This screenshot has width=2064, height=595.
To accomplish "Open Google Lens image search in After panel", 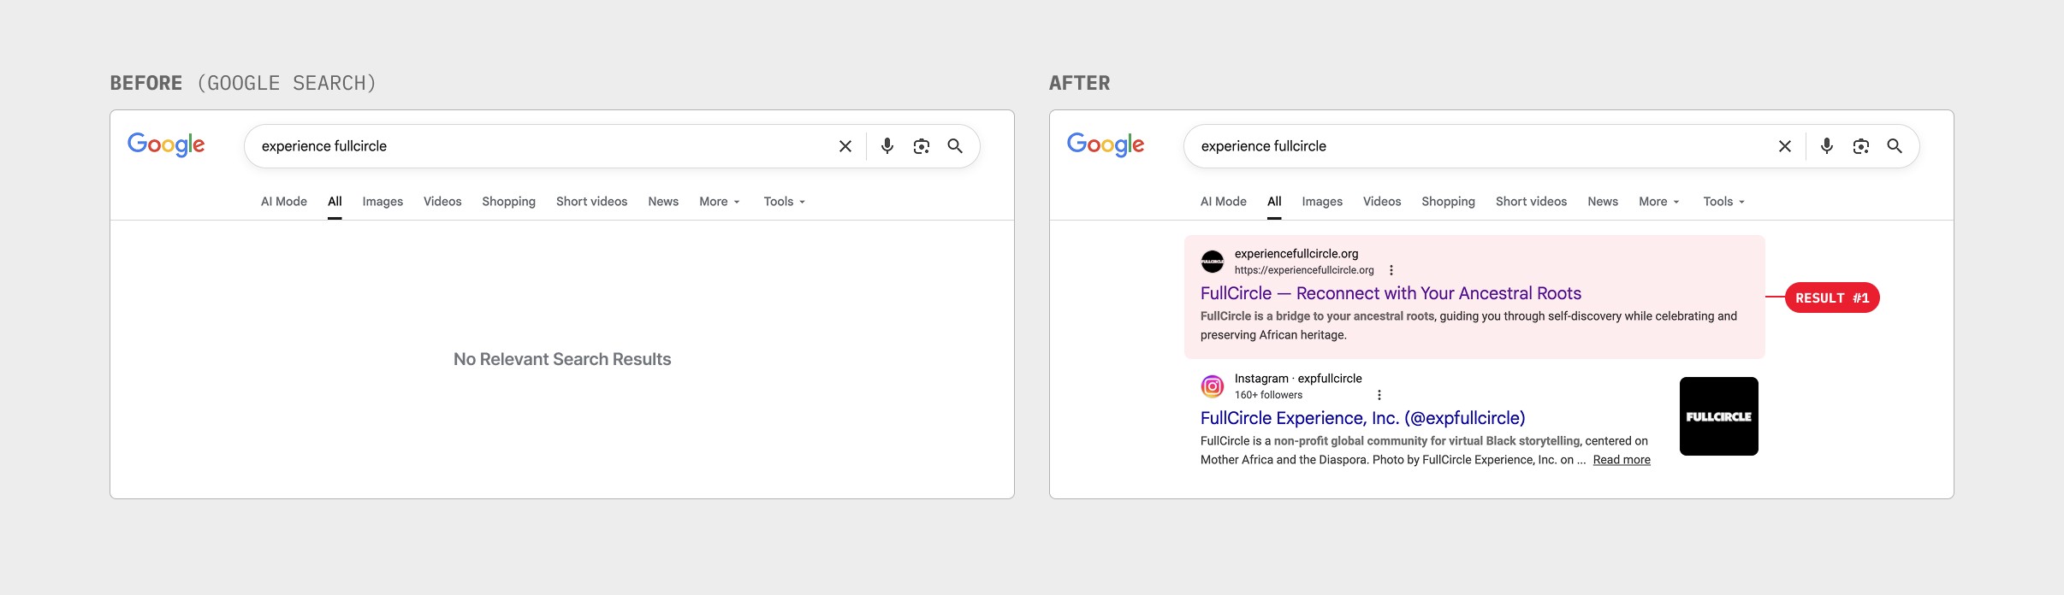I will click(x=1861, y=146).
